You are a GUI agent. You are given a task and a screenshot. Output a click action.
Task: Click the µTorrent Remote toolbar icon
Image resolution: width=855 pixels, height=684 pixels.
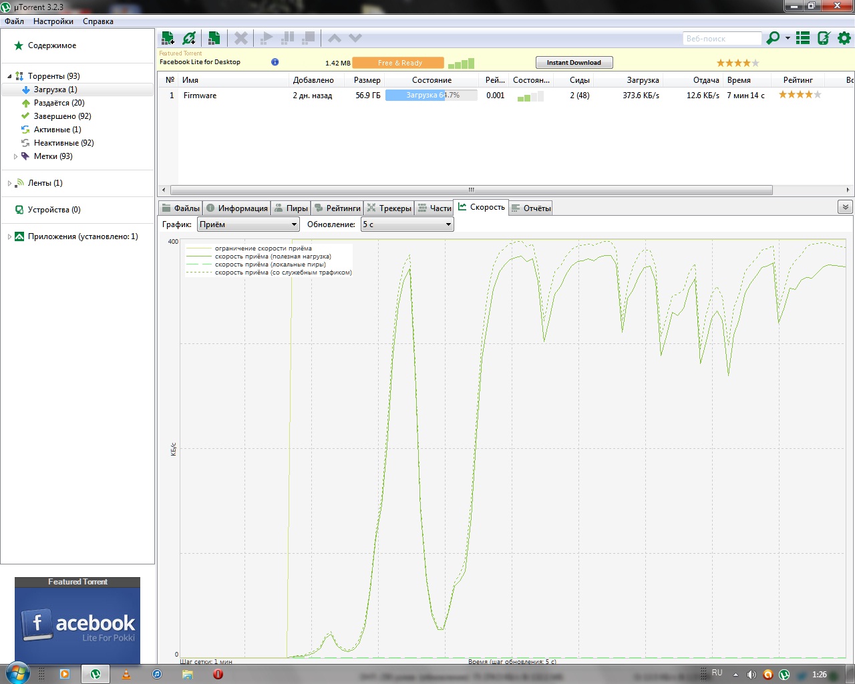click(x=824, y=38)
